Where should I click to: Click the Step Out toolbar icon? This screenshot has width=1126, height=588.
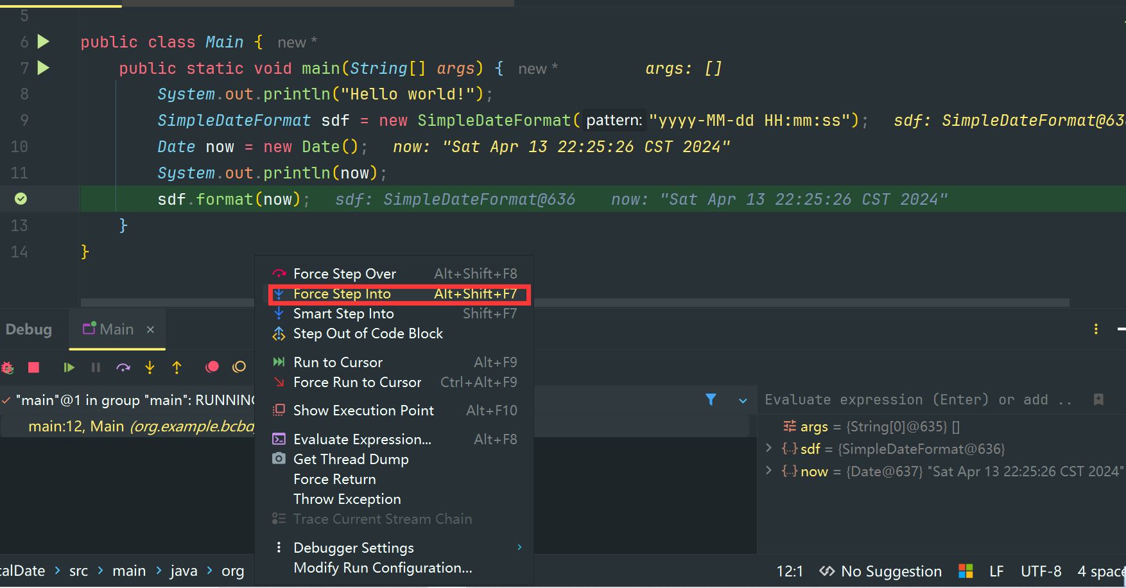(x=177, y=367)
